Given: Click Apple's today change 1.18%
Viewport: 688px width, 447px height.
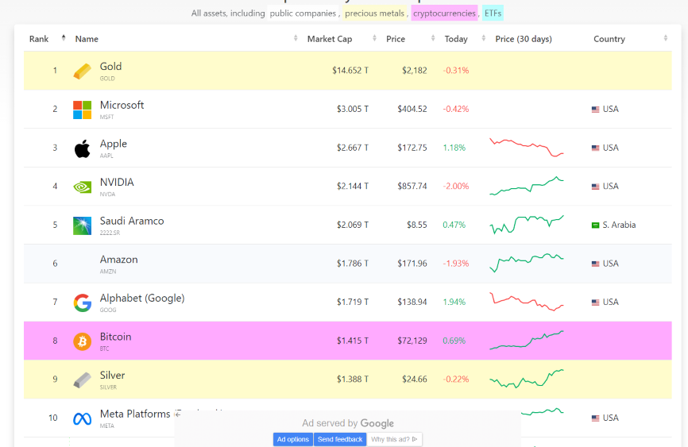Looking at the screenshot, I should click(x=454, y=148).
